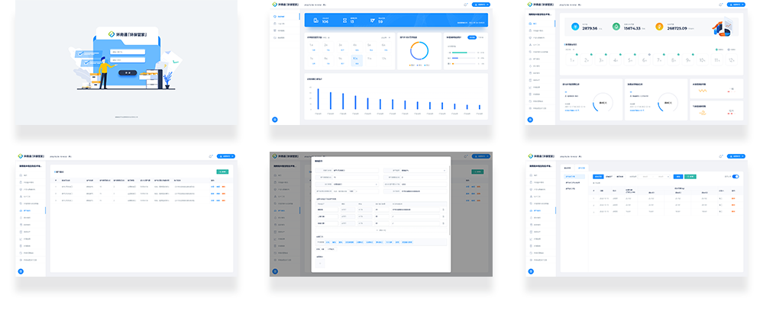763x311 pixels.
Task: Toggle the blue switch in the bottom-right screen
Action: (x=736, y=176)
